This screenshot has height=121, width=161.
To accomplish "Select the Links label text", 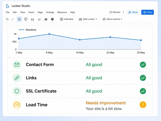I will coord(31,78).
